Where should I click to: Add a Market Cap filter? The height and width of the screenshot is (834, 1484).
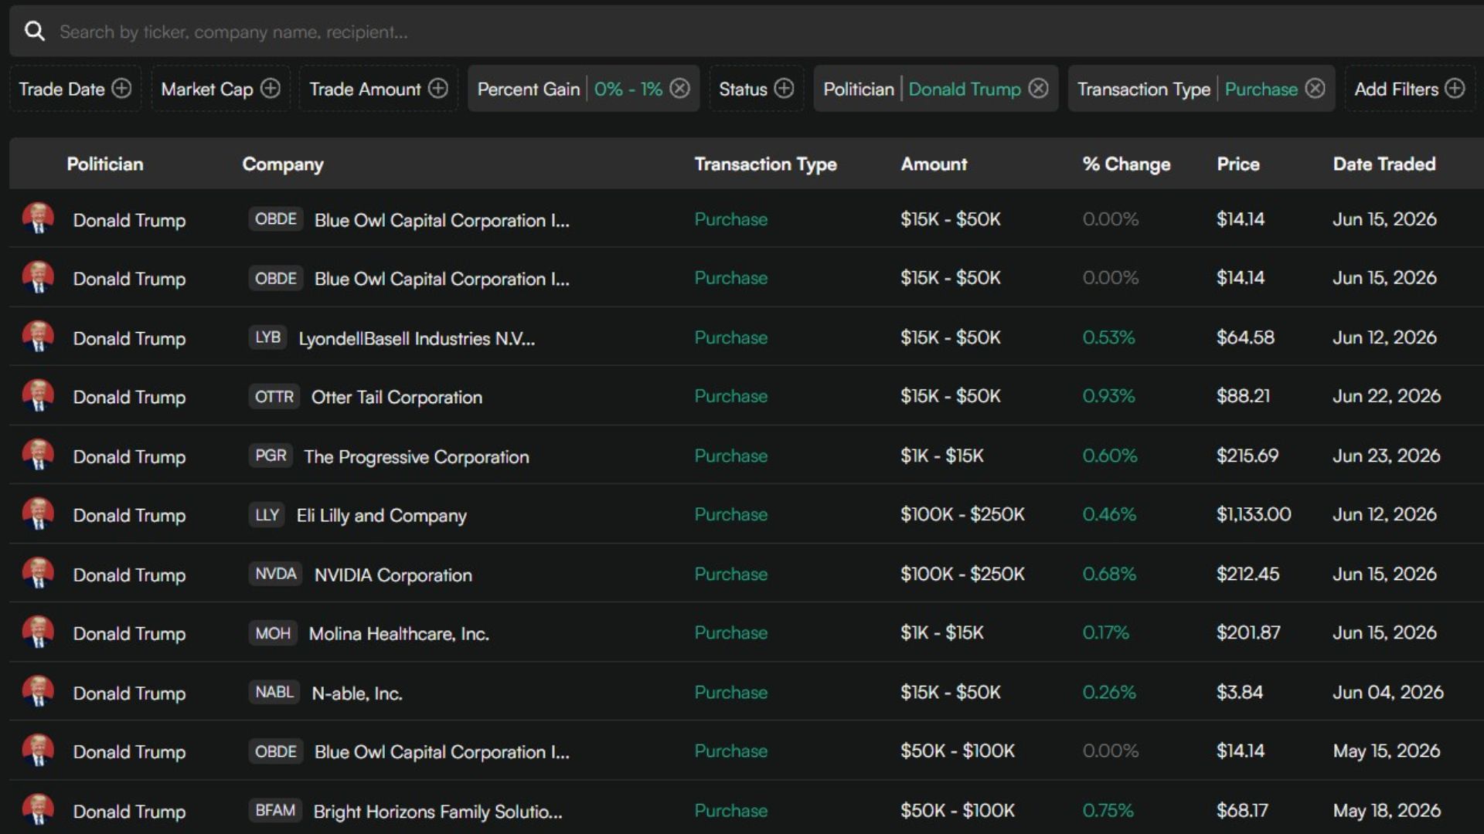pos(220,89)
